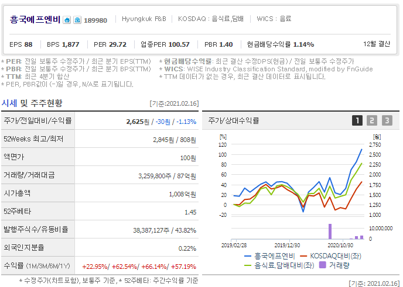The image size is (403, 287).
Task: Select the beta value 1.45
Action: point(190,212)
